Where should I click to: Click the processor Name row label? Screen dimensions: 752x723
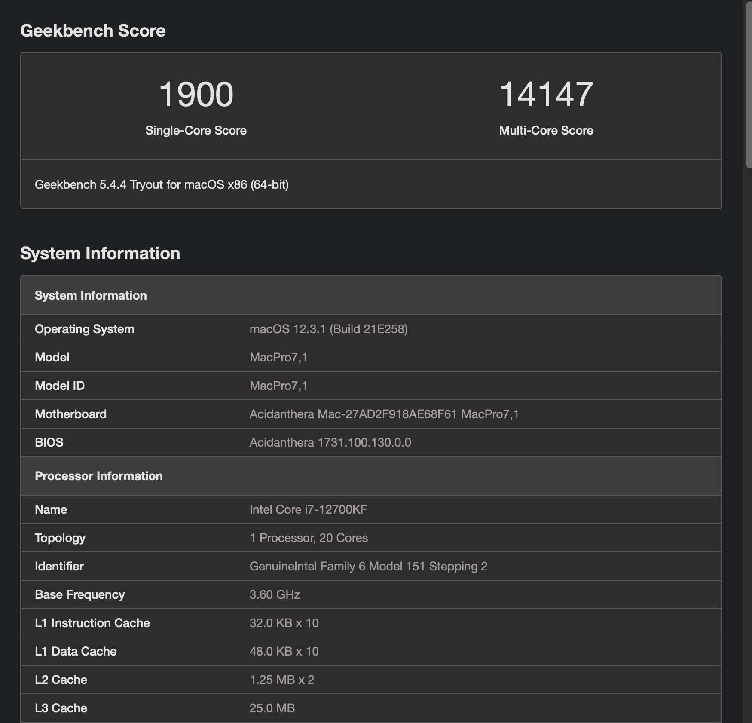[51, 509]
